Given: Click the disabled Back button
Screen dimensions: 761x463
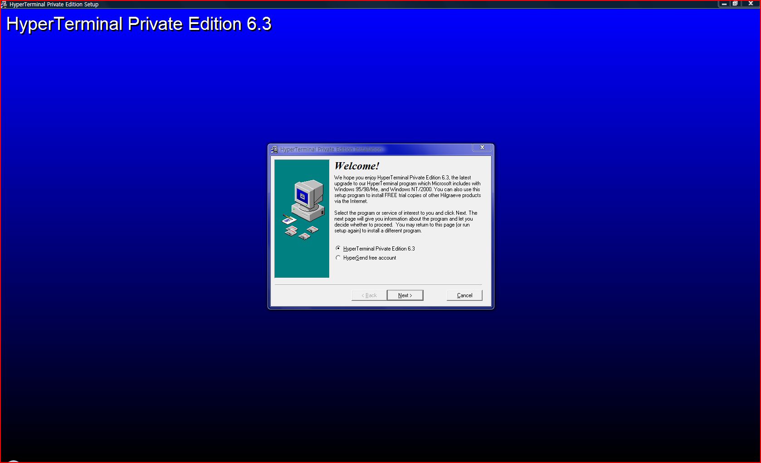Looking at the screenshot, I should [x=369, y=295].
